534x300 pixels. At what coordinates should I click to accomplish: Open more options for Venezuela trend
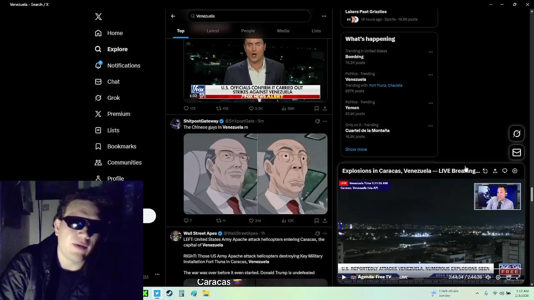click(x=431, y=75)
